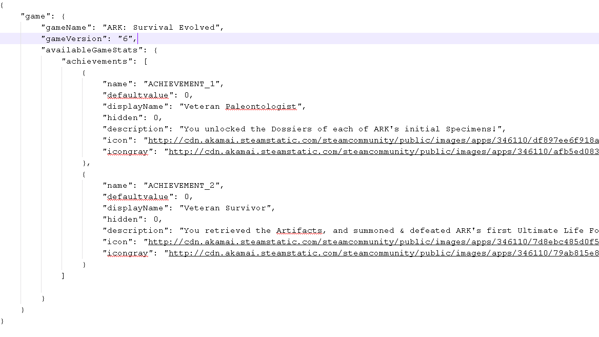The image size is (599, 337).
Task: Click the ACHIEVEMENT_1 icon URL link
Action: click(x=374, y=140)
